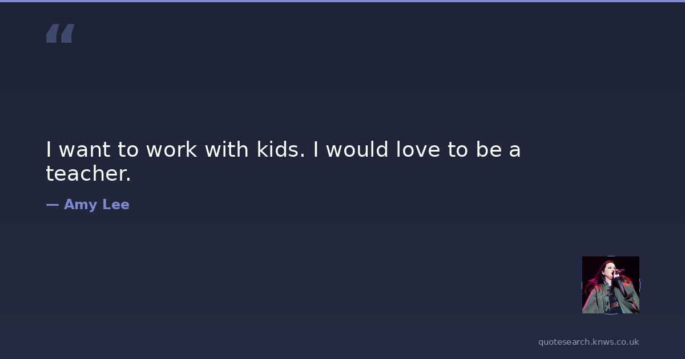The height and width of the screenshot is (359, 685).
Task: Click the word "Lee" in the author name
Action: coord(116,205)
